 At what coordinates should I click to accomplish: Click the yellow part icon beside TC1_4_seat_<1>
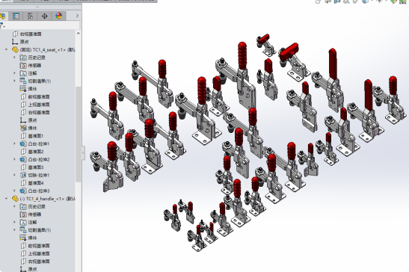pyautogui.click(x=15, y=49)
